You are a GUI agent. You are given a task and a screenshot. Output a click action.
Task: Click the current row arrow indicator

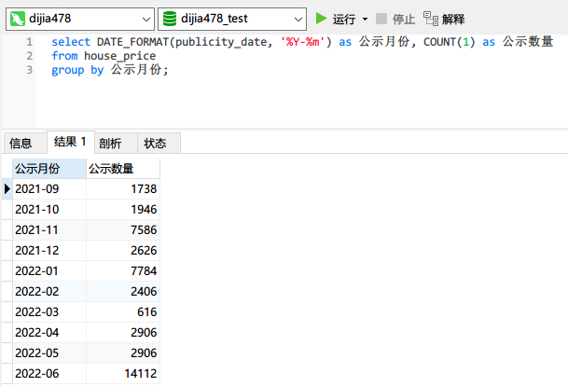(x=7, y=188)
